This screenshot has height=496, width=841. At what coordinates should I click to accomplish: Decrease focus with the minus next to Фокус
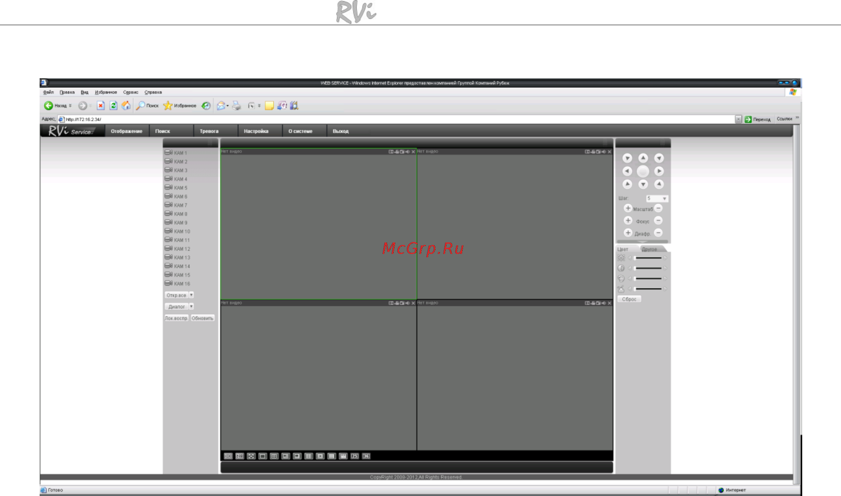coord(659,221)
